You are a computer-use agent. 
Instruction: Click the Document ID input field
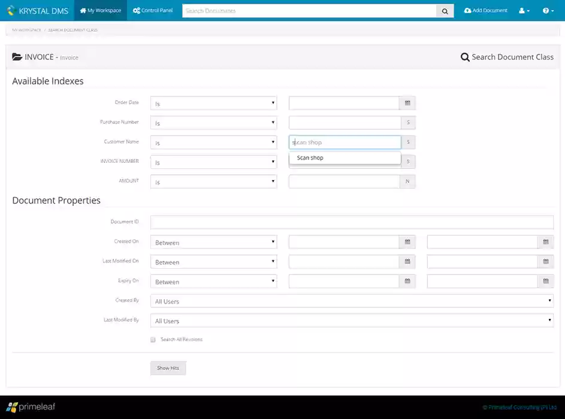(352, 222)
